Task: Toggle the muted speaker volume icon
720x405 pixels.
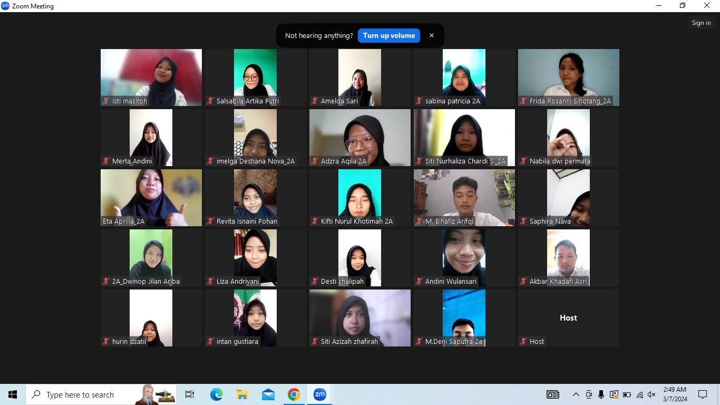Action: pos(651,394)
